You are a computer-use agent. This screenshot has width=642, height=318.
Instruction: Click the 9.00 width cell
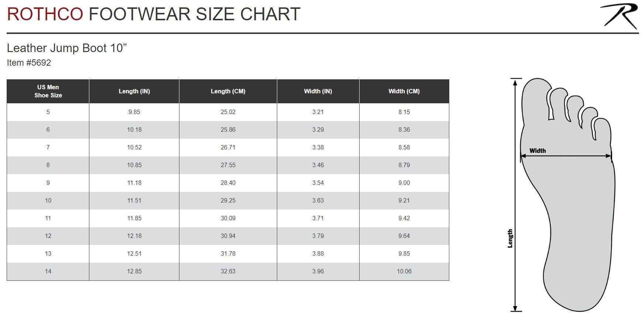tap(404, 183)
